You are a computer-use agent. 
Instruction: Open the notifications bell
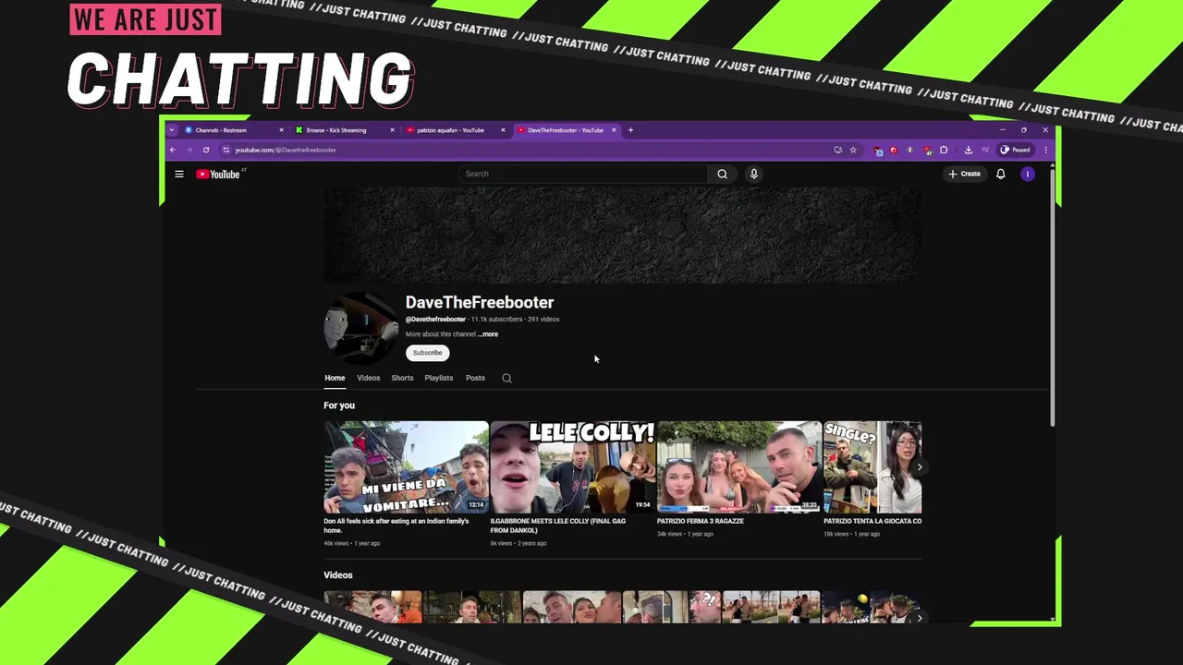click(1000, 174)
